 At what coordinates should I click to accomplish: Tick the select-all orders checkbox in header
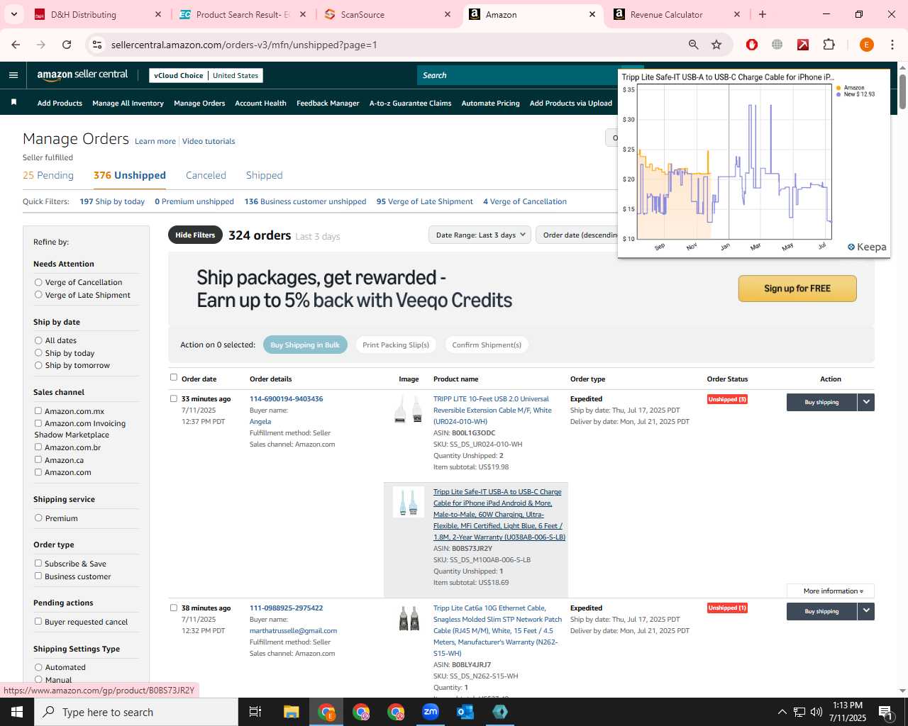[x=174, y=377]
